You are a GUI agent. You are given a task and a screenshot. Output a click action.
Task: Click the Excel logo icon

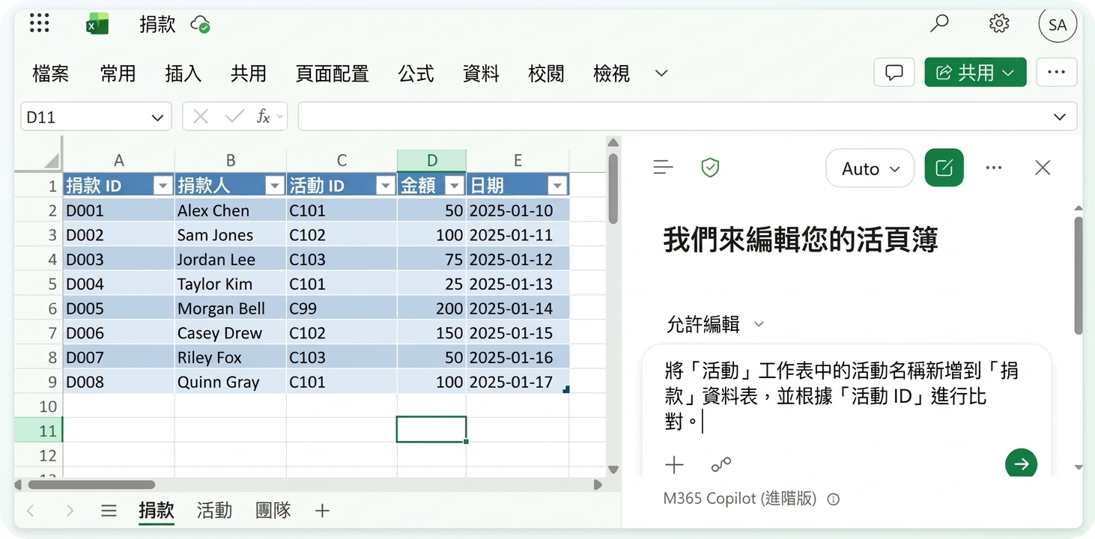click(97, 25)
